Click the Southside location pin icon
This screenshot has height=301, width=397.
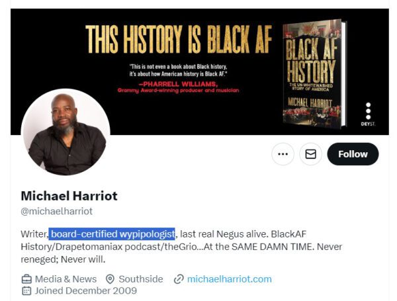(110, 279)
